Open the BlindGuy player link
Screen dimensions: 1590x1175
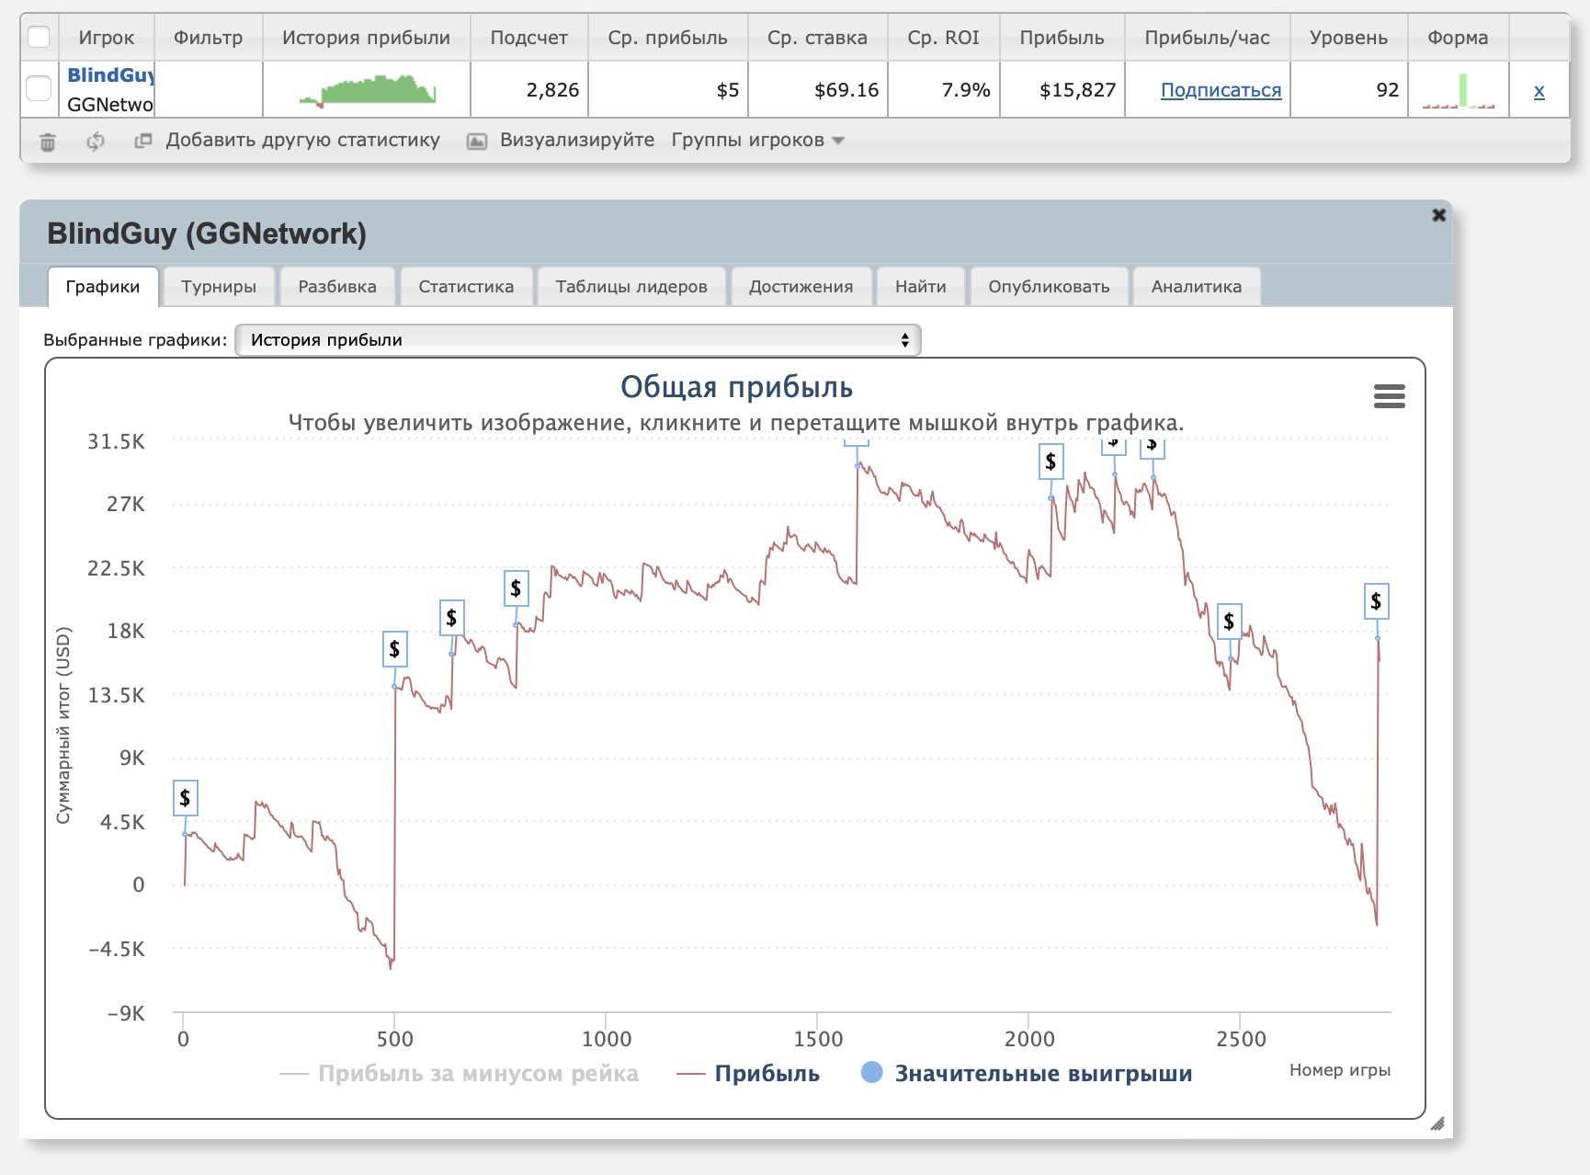click(x=110, y=75)
